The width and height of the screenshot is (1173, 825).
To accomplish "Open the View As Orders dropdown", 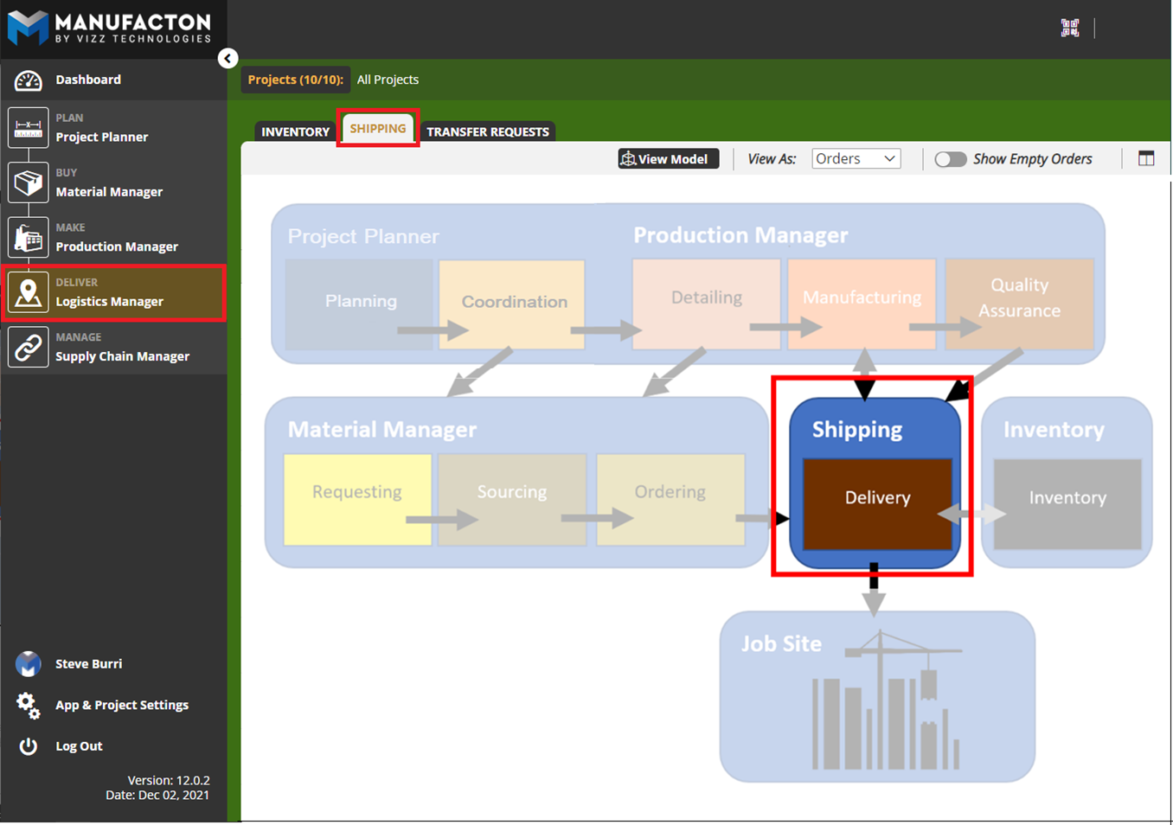I will [x=856, y=159].
